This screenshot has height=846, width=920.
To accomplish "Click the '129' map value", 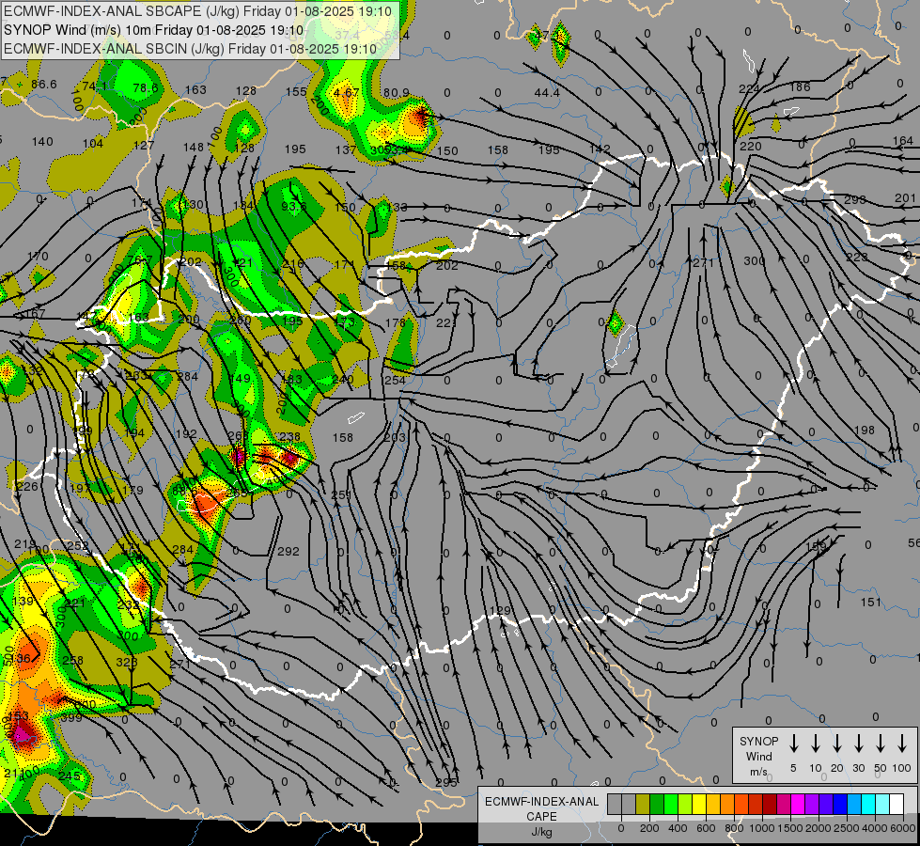I will tap(500, 611).
